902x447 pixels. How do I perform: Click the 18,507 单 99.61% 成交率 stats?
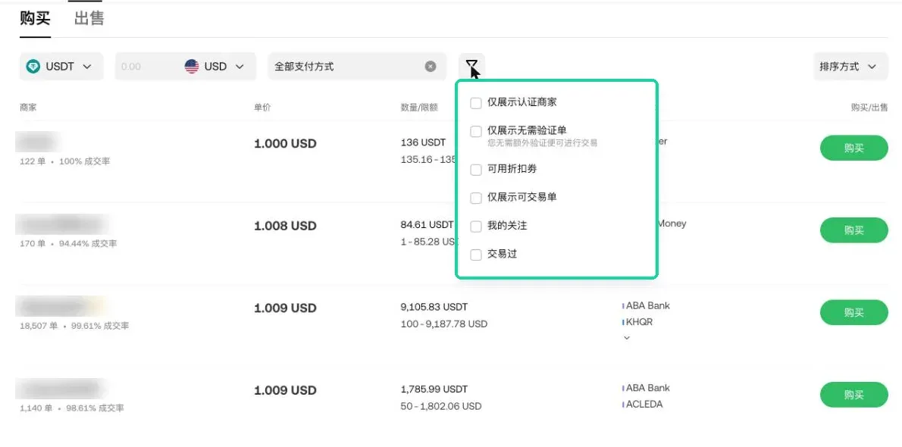[x=74, y=327]
